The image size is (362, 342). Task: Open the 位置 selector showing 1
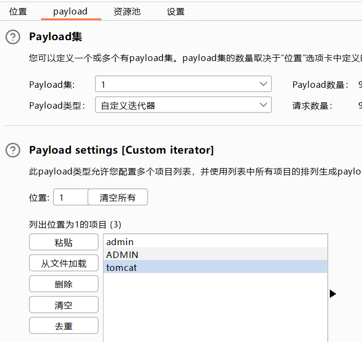[x=70, y=197]
